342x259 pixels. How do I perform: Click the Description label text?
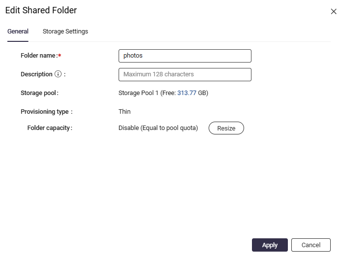coord(36,74)
